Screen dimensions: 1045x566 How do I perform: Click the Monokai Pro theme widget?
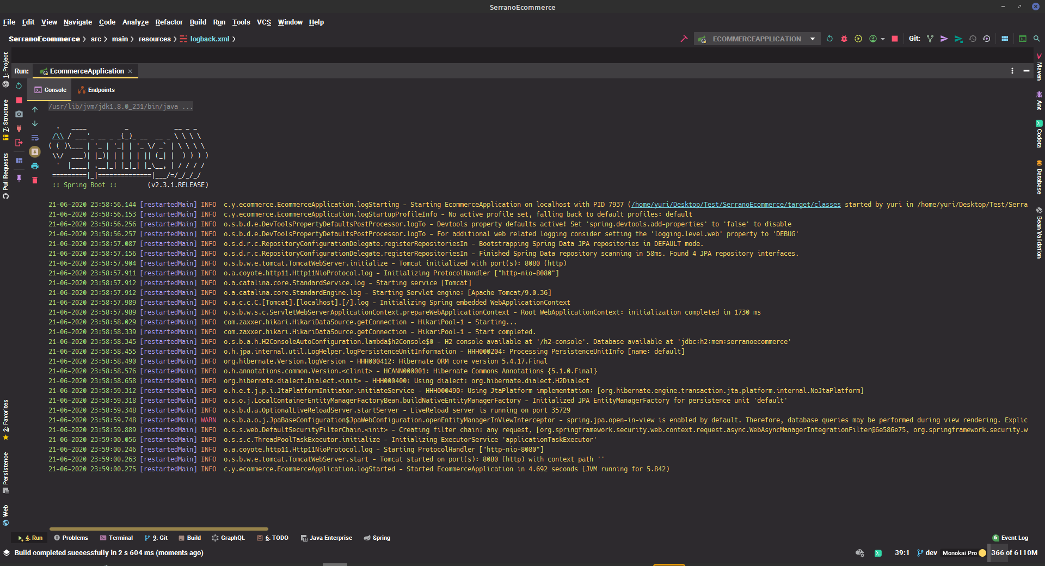(964, 553)
